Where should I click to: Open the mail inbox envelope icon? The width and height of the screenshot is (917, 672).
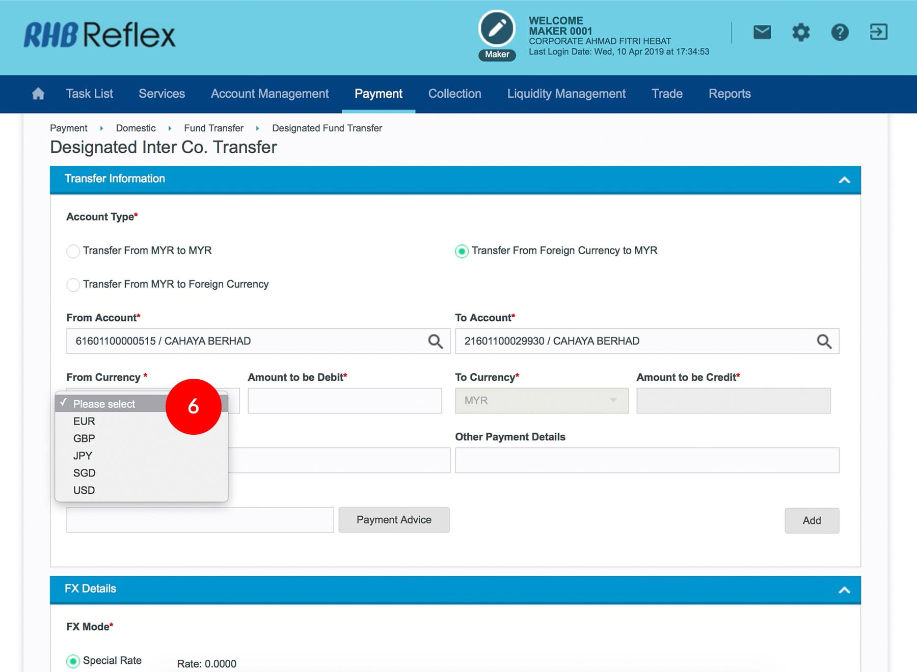pyautogui.click(x=762, y=33)
